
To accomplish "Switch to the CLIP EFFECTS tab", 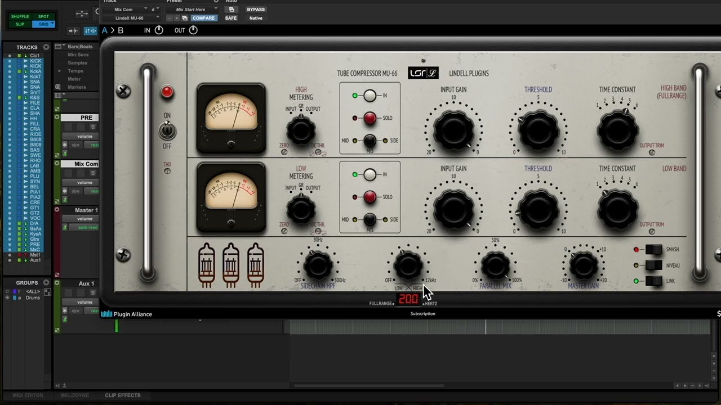I will [123, 395].
